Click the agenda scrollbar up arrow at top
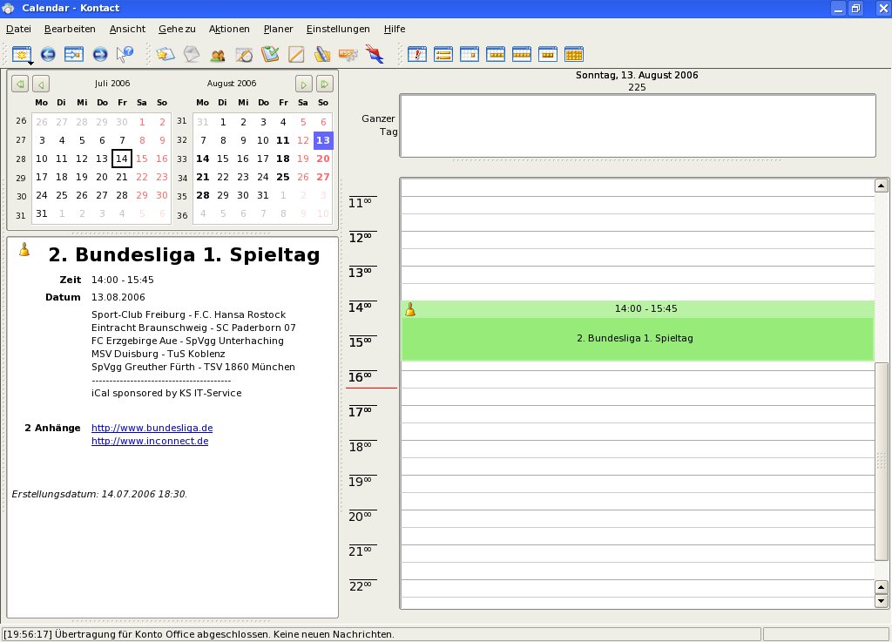892x642 pixels. pos(882,186)
